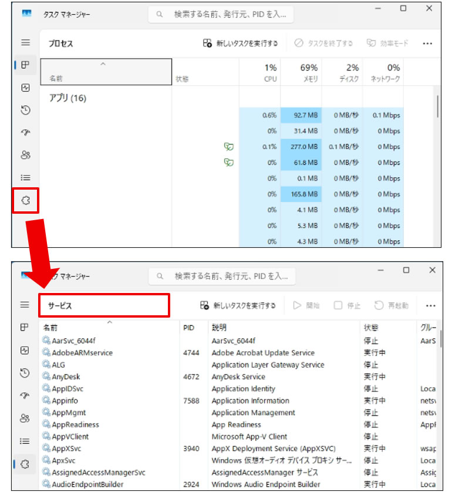Open Users icon in top window sidebar

[25, 155]
